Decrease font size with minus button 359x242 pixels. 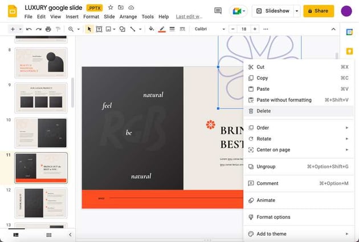[232, 29]
